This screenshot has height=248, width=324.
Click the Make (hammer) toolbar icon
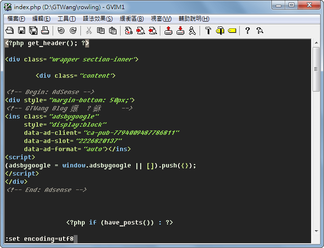(208, 31)
